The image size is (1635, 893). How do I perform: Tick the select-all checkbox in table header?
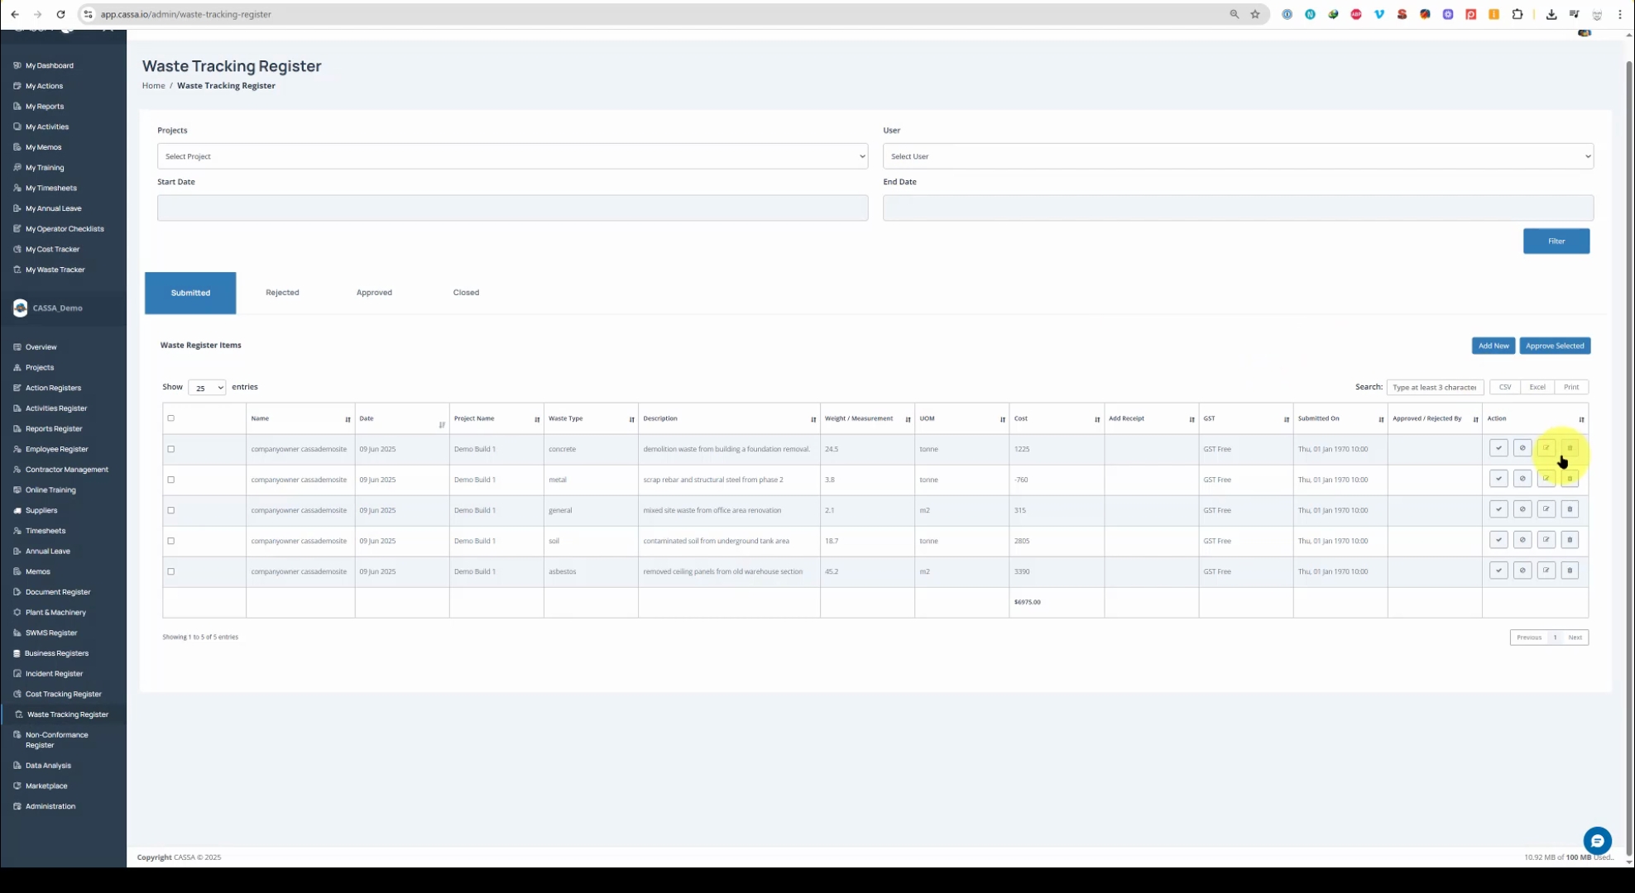tap(171, 418)
